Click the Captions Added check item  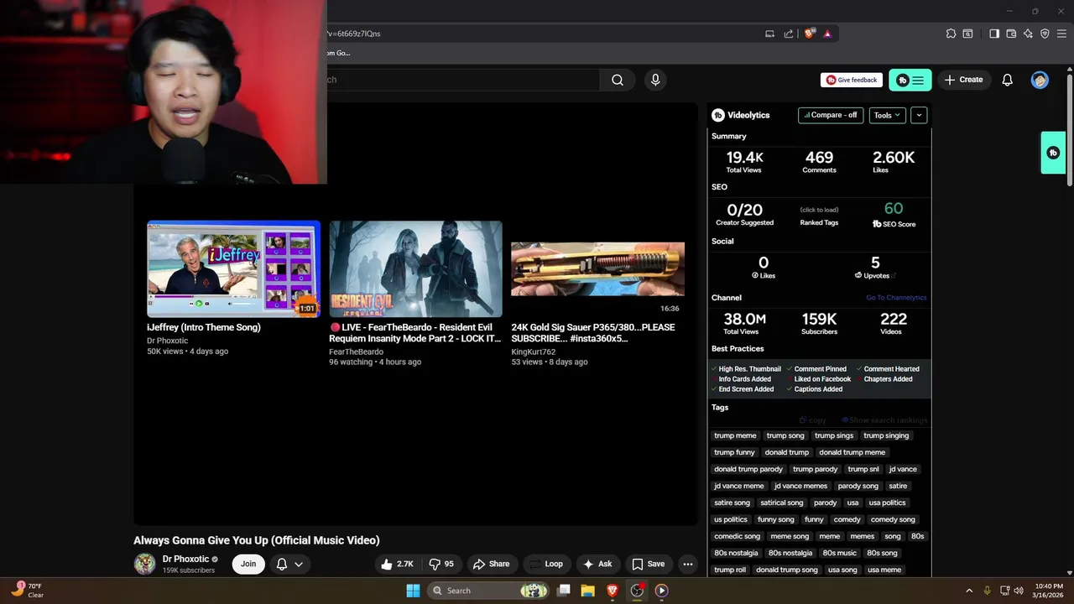(x=814, y=389)
